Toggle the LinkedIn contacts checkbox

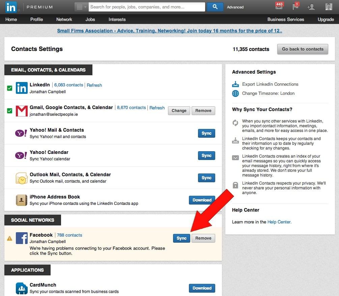click(x=9, y=88)
